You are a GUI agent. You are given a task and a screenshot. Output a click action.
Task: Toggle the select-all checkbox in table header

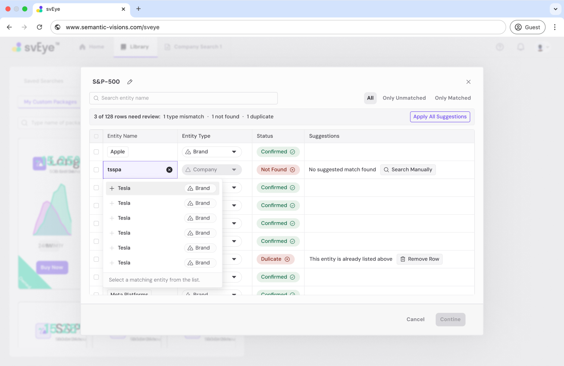96,136
